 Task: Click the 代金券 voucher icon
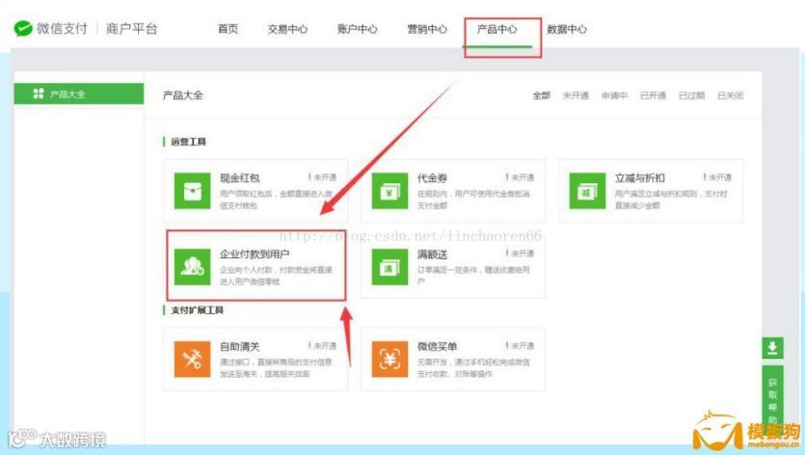(389, 191)
